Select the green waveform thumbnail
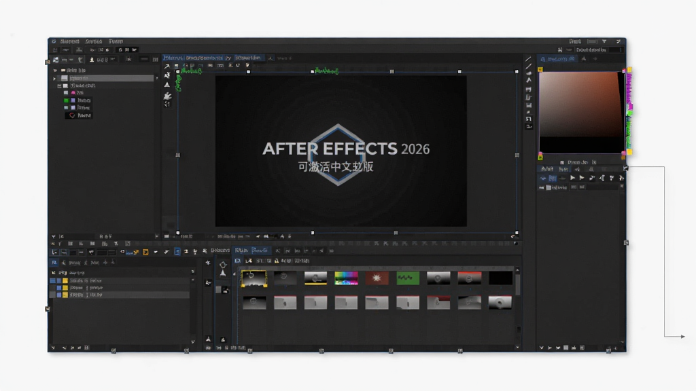The image size is (696, 391). click(x=408, y=278)
